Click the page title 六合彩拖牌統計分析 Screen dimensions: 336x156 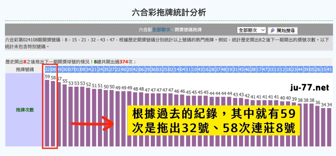pyautogui.click(x=169, y=13)
